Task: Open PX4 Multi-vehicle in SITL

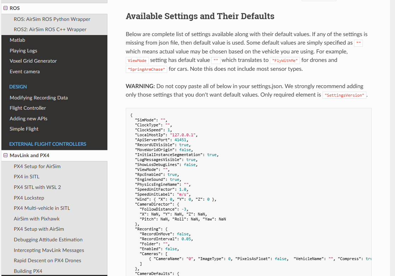Action: point(42,208)
